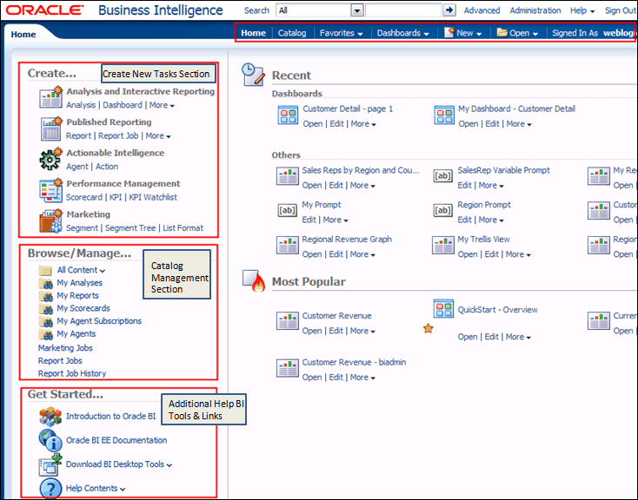Click the Regional Revenue Graph icon
Screen dimensions: 638x500
[x=288, y=246]
